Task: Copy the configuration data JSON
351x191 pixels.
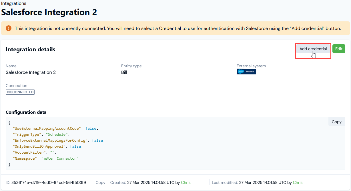Action: [x=336, y=122]
